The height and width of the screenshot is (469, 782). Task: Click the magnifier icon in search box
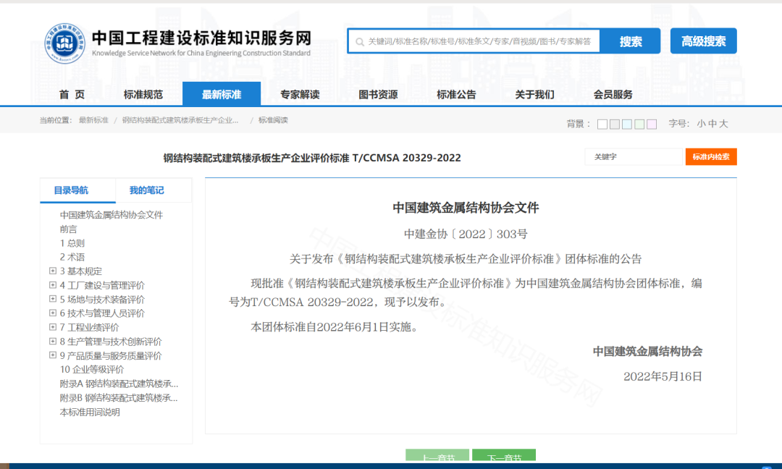tap(360, 42)
